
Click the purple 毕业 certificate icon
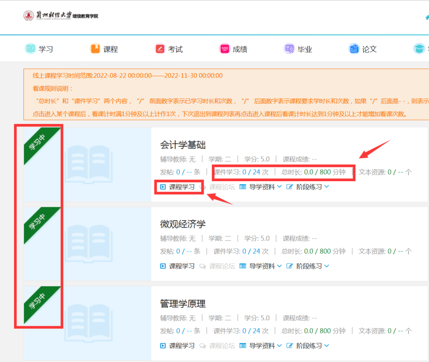coord(289,49)
